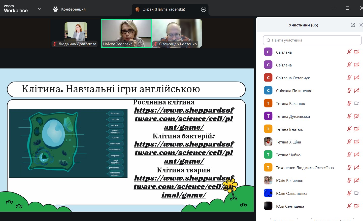
Task: Select Олександр Козленко's video thumbnail
Action: tap(177, 33)
